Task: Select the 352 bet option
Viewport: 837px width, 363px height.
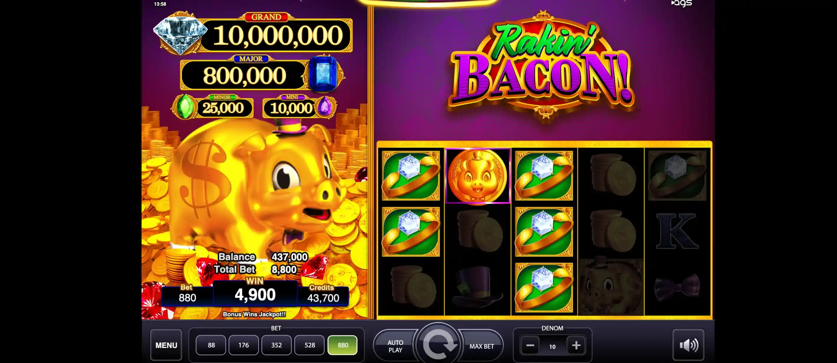Action: 277,345
